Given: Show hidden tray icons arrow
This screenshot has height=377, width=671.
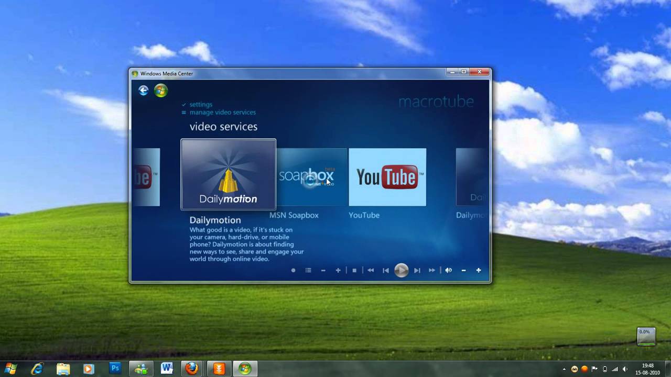Looking at the screenshot, I should pos(565,369).
